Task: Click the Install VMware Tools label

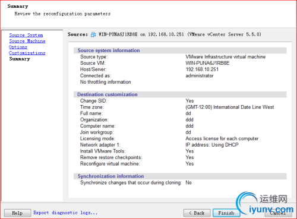Action: click(103, 151)
